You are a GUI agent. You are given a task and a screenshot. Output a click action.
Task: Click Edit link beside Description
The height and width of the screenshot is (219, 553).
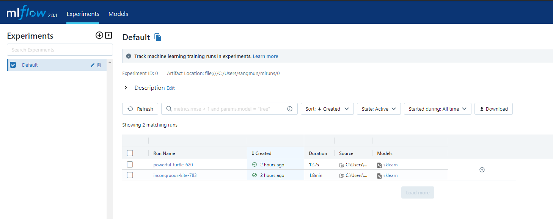coord(171,88)
